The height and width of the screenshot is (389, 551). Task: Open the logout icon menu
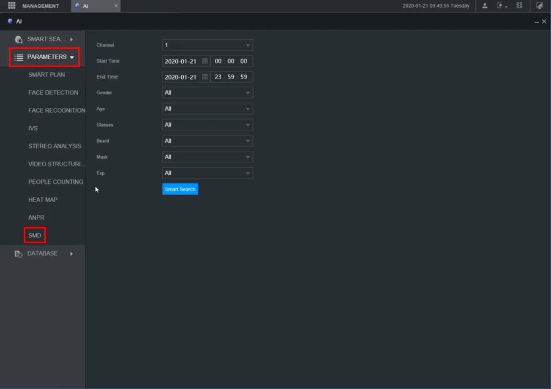click(x=501, y=6)
